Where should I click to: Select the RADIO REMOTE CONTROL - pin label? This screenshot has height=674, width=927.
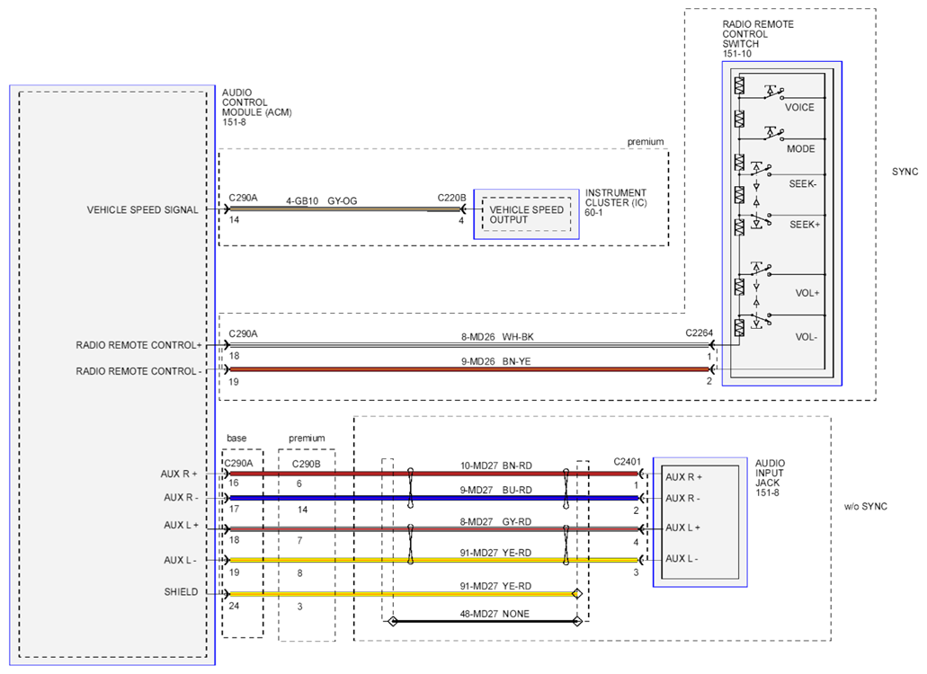coord(139,371)
